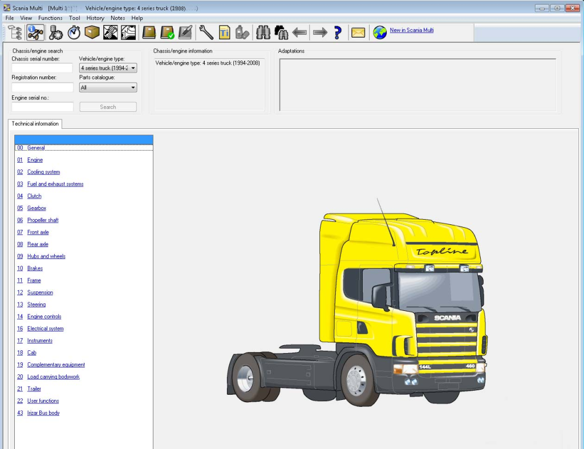Image resolution: width=584 pixels, height=449 pixels.
Task: Click the brown book with green checkmark
Action: [167, 33]
